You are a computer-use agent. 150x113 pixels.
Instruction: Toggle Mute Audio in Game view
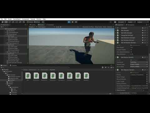pos(98,27)
